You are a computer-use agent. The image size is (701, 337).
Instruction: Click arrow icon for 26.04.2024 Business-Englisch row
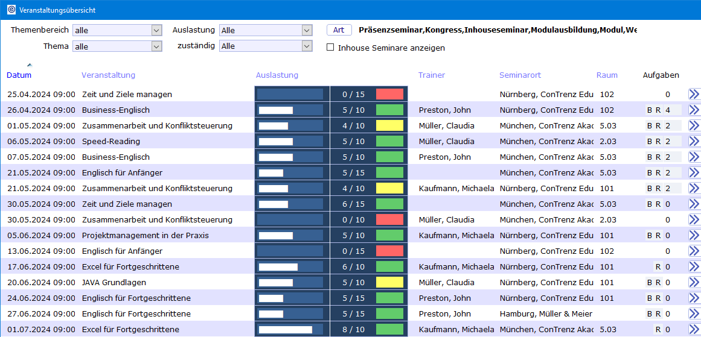[x=694, y=110]
